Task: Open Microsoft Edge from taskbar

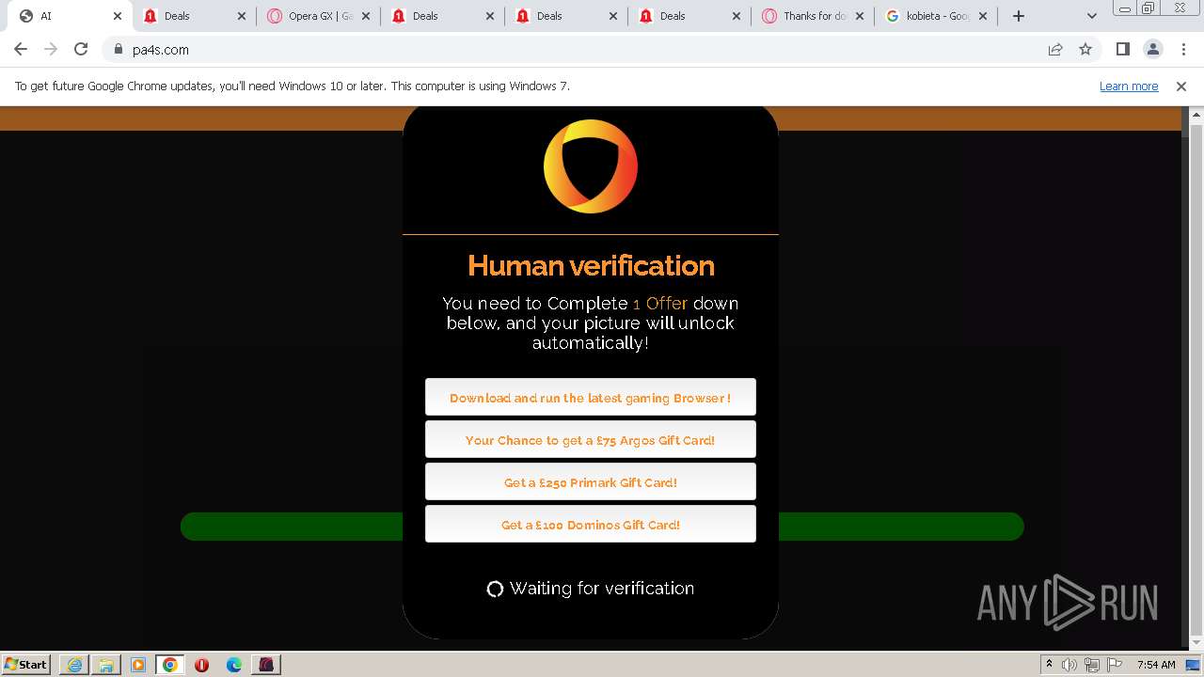Action: (x=234, y=665)
